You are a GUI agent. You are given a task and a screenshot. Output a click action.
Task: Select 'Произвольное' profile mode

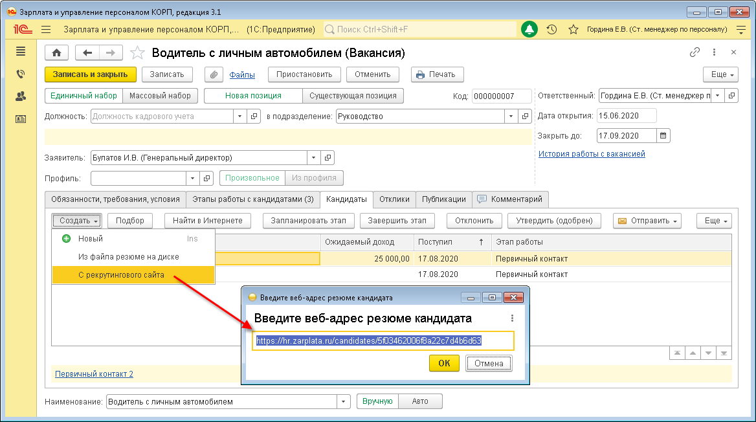252,178
